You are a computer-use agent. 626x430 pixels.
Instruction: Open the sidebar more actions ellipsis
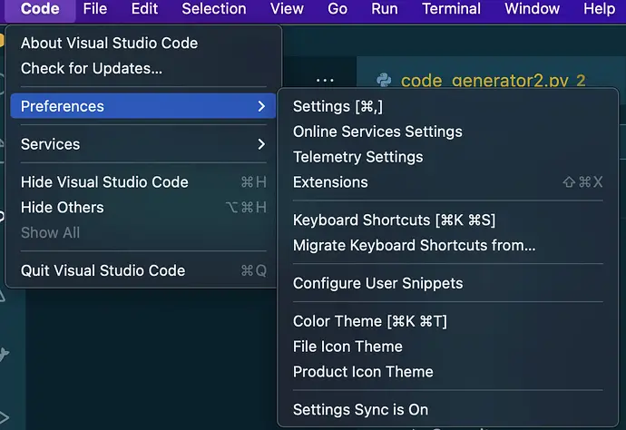click(325, 80)
